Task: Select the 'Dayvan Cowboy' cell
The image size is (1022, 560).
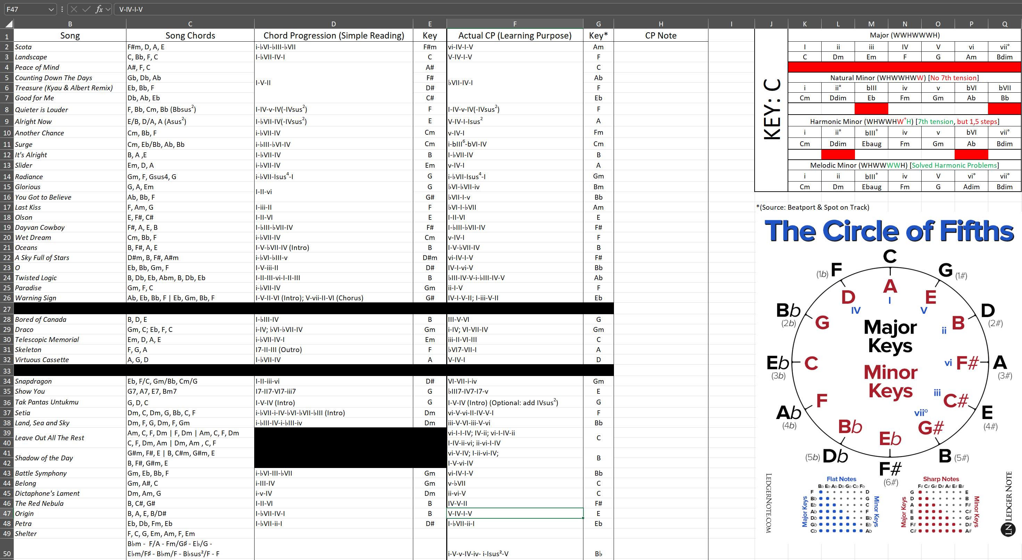Action: [x=70, y=227]
